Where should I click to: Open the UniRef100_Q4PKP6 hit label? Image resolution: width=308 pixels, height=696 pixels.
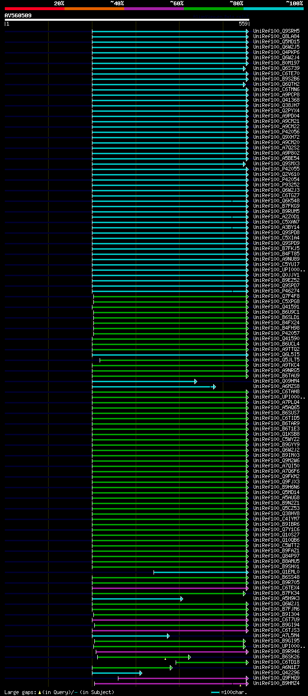coord(276,52)
